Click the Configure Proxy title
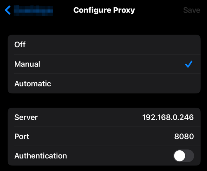This screenshot has width=207, height=171. pos(104,10)
